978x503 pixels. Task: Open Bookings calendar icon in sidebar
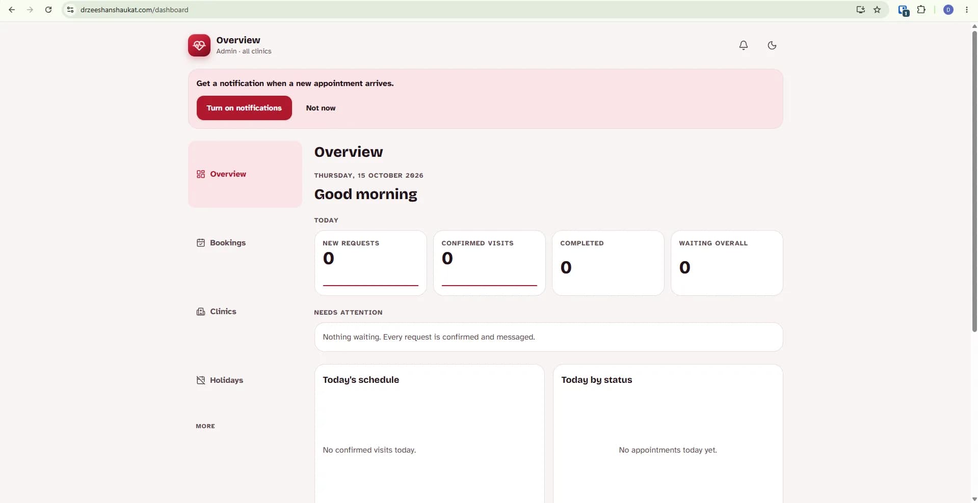pyautogui.click(x=201, y=243)
